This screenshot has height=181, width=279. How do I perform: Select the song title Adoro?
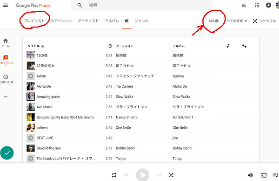41,76
